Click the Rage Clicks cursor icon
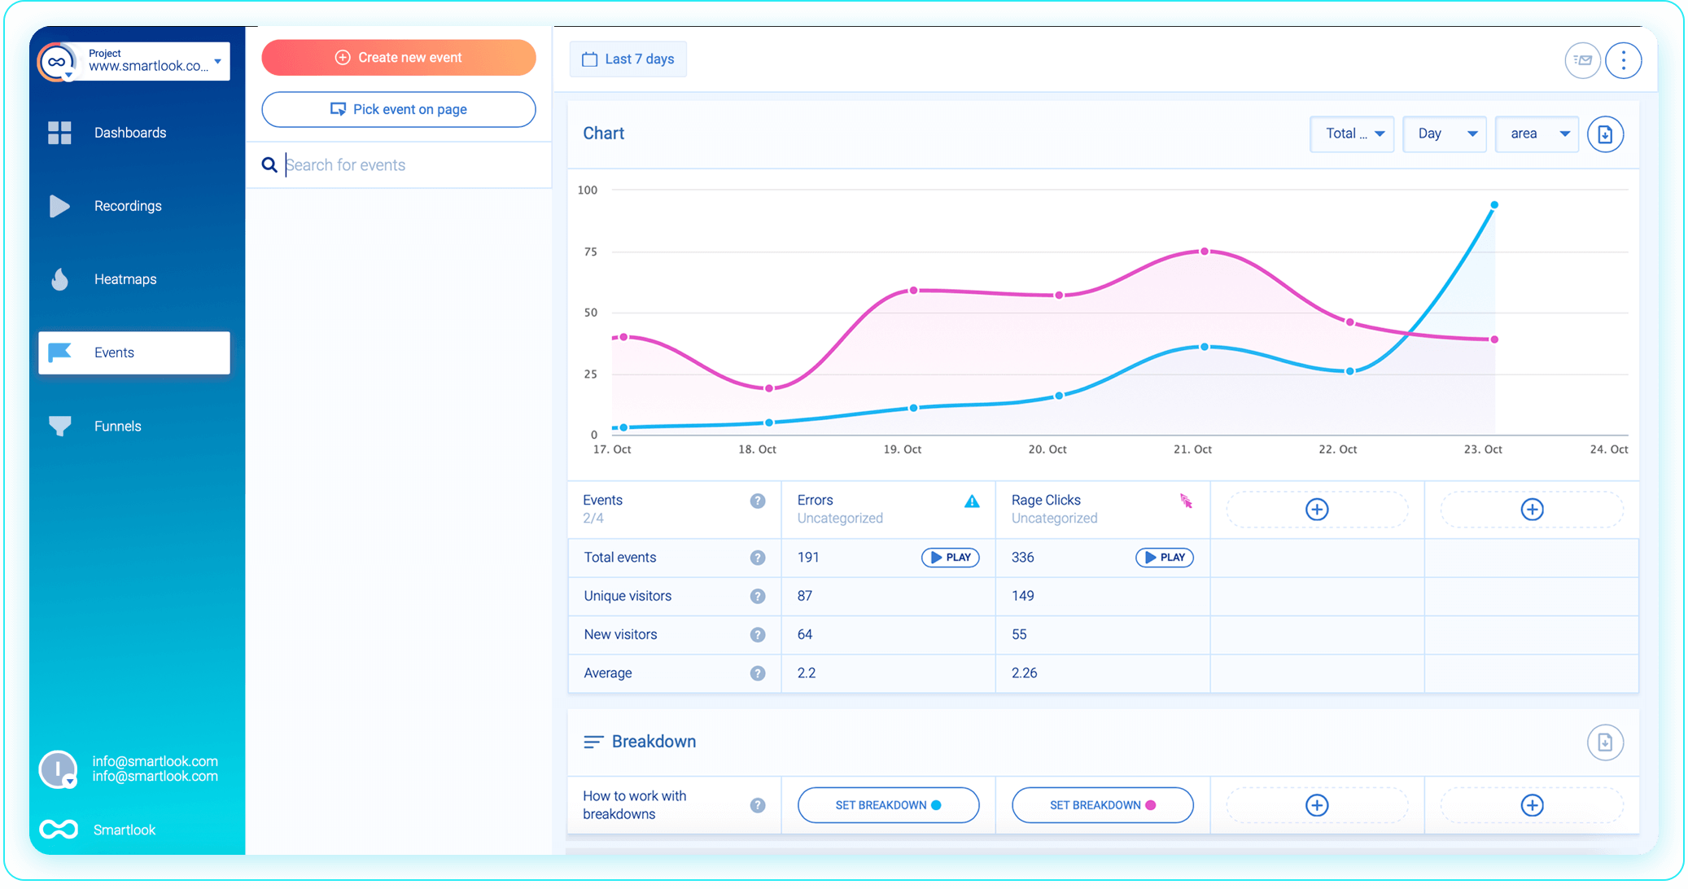 (x=1186, y=501)
